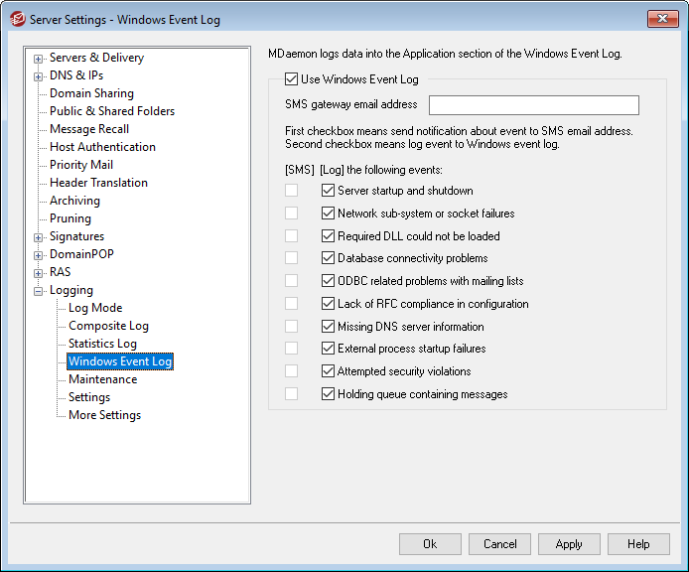Uncheck Holding queue containing messages
This screenshot has height=572, width=689.
tap(329, 394)
